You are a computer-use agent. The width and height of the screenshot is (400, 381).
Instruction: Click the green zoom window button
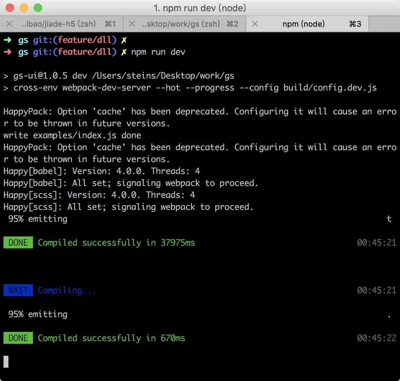tap(38, 8)
